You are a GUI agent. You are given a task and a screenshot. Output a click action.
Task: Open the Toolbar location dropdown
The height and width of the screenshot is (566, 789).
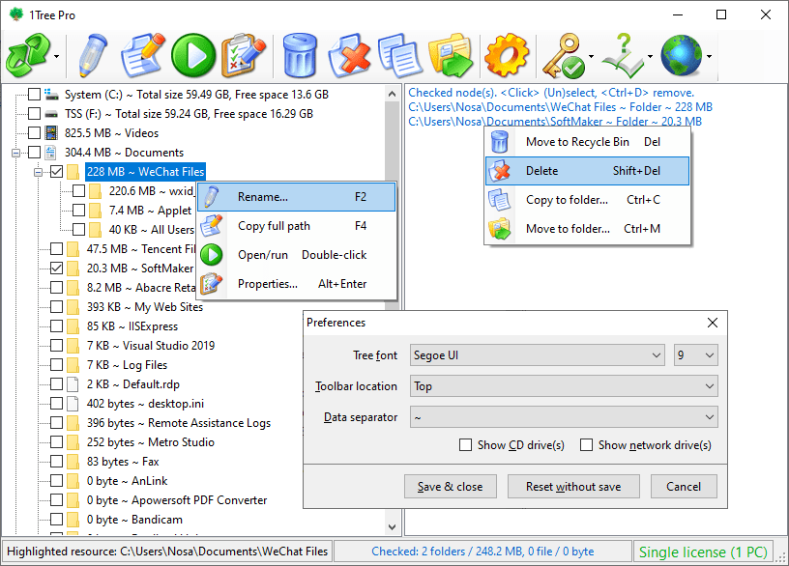(x=564, y=386)
